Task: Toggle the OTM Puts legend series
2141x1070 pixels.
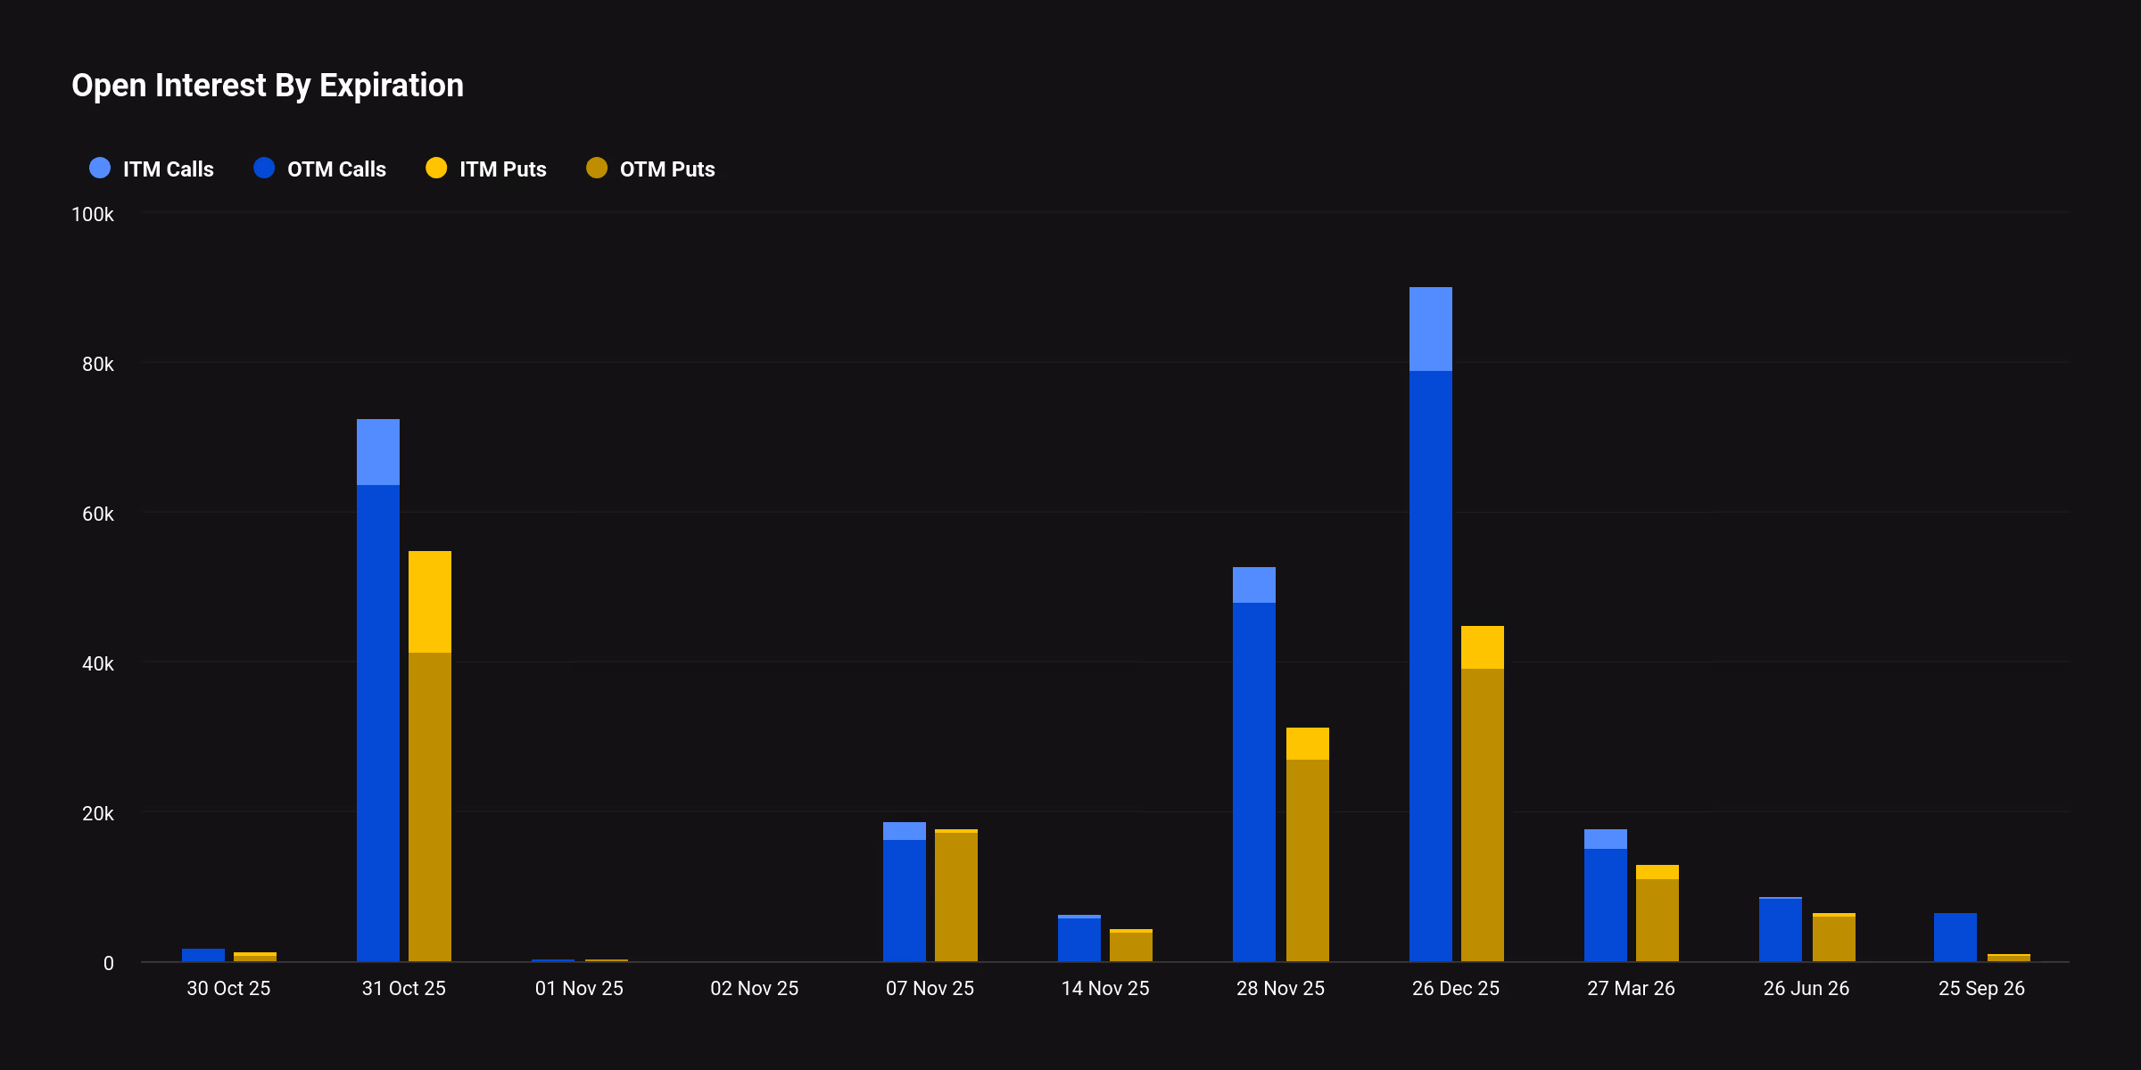Action: coord(666,169)
